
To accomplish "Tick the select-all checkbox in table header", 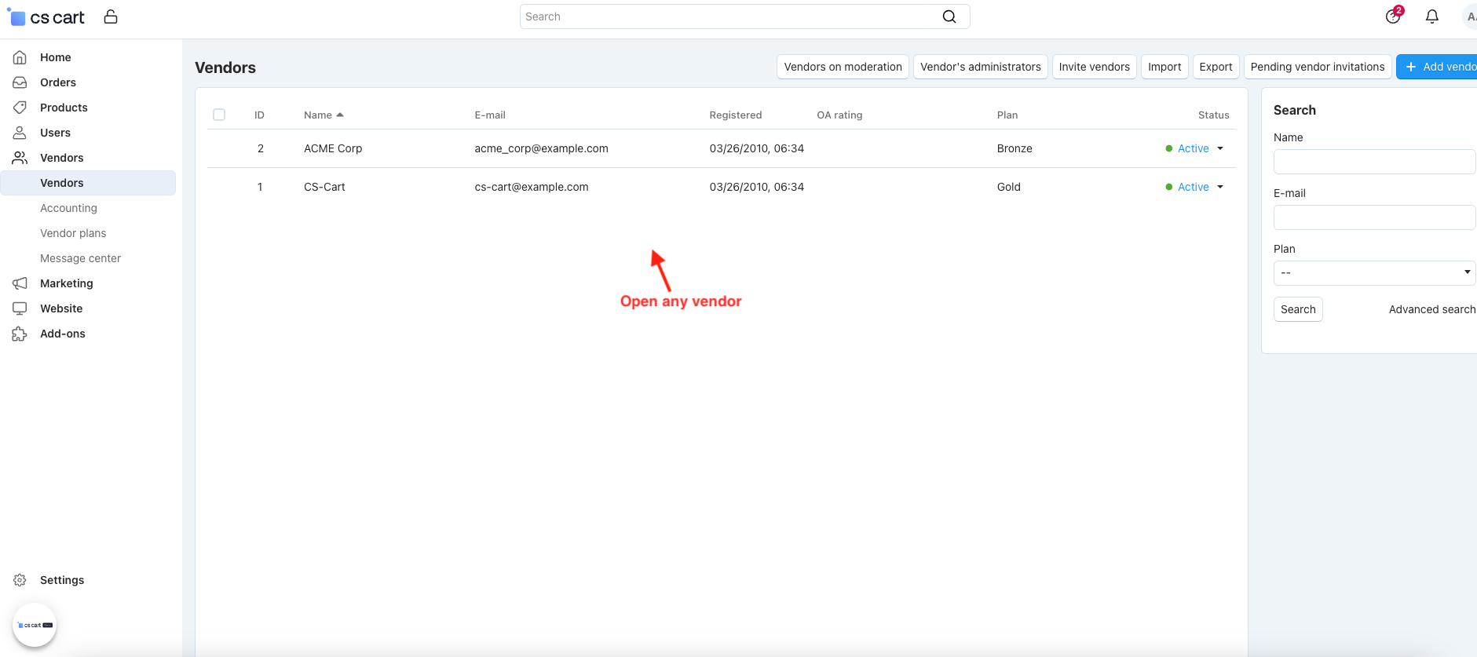I will pyautogui.click(x=219, y=115).
